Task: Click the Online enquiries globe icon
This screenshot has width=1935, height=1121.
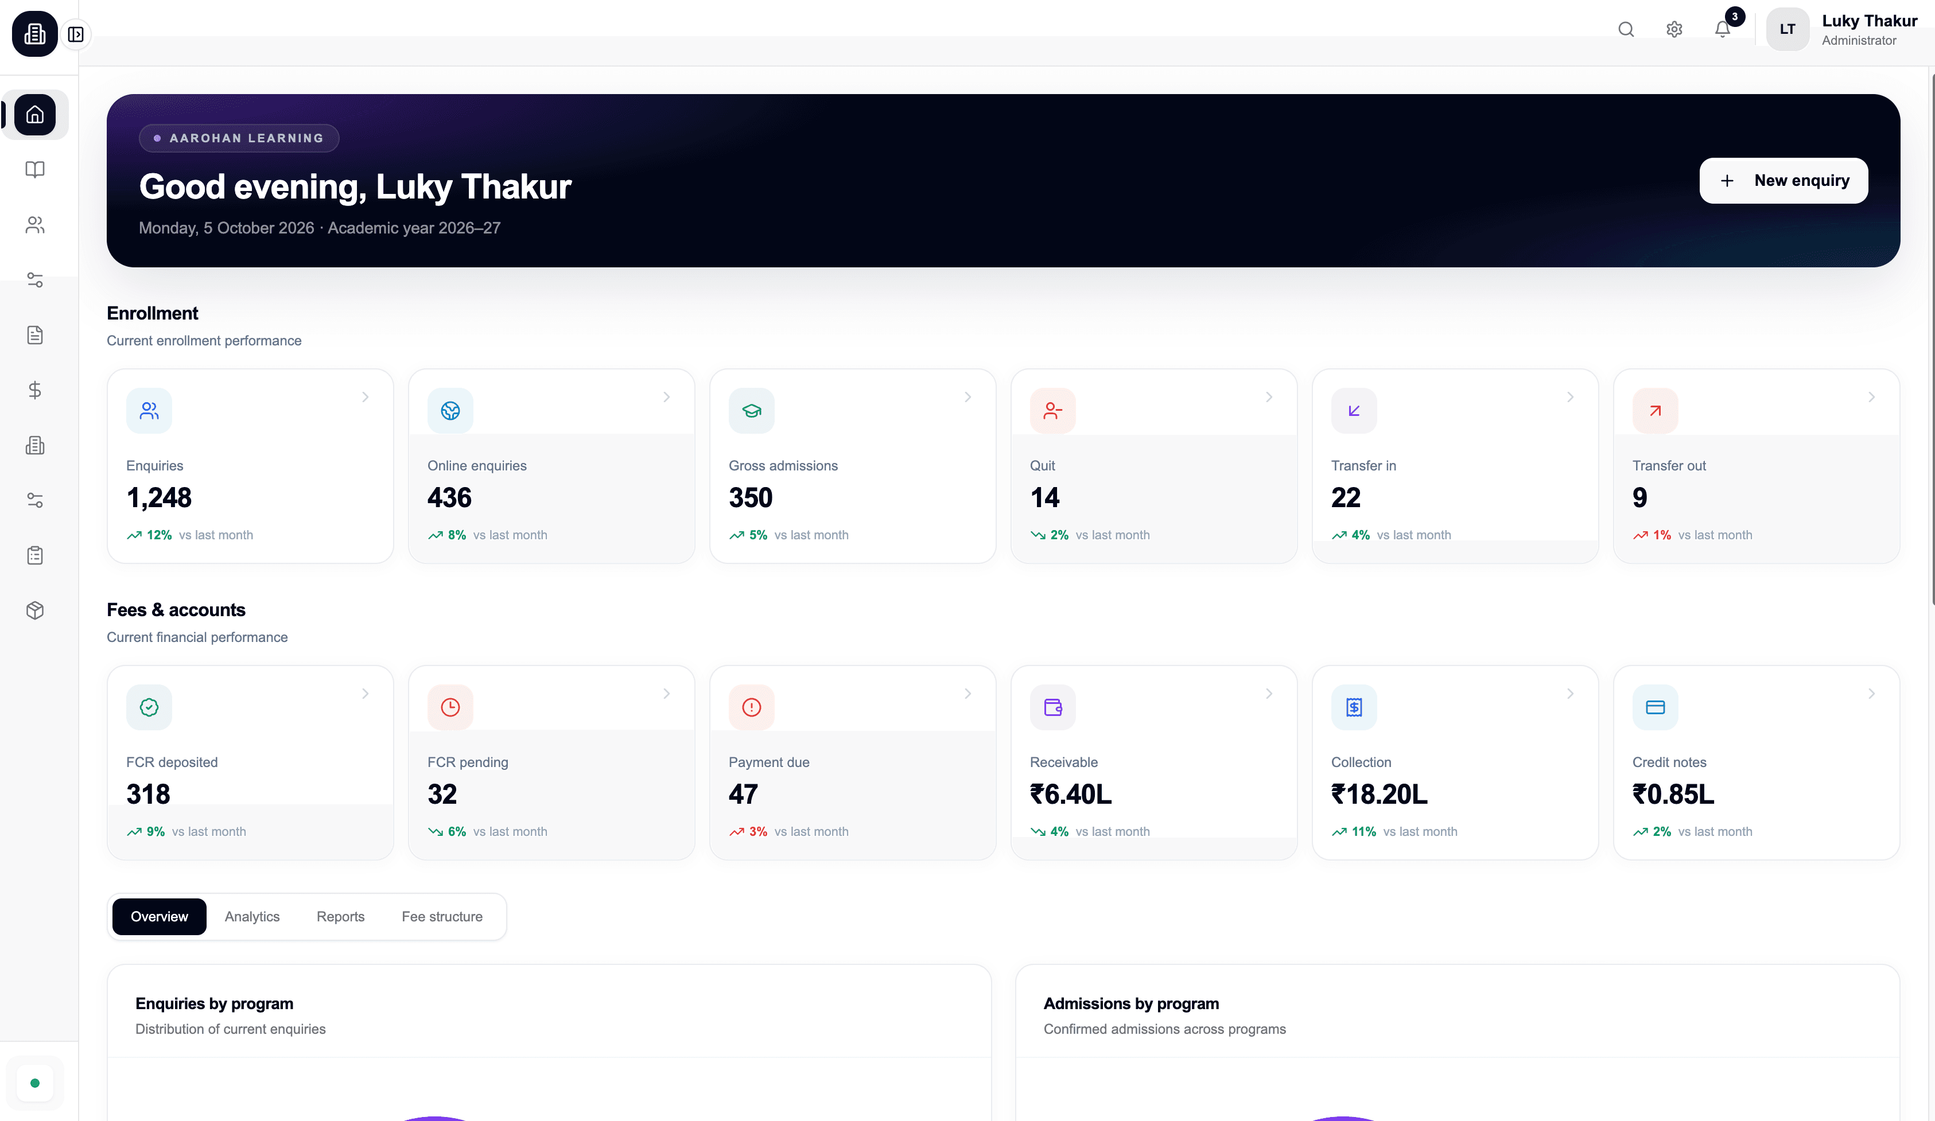Action: tap(450, 411)
